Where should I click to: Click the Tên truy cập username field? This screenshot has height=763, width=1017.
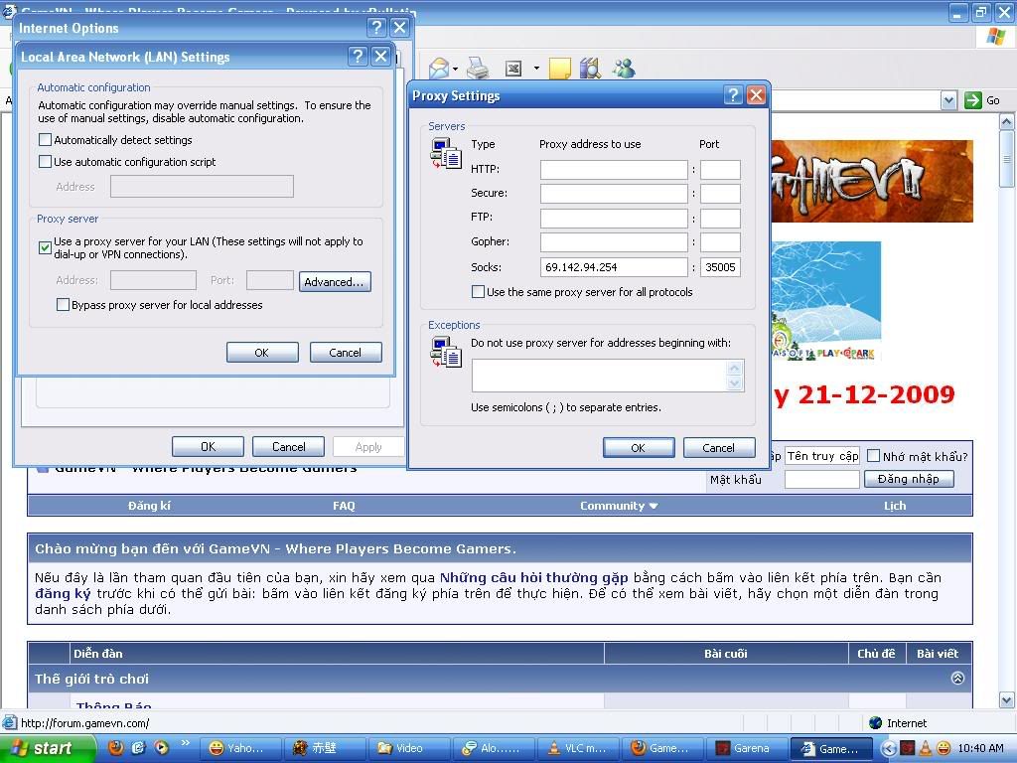pyautogui.click(x=821, y=456)
